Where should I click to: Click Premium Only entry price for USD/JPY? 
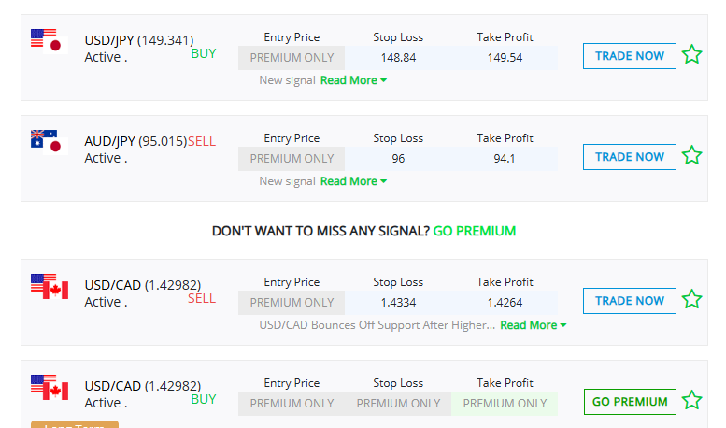[292, 58]
